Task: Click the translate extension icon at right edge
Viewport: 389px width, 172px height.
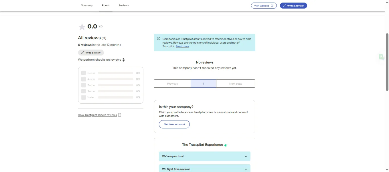Action: point(382,57)
